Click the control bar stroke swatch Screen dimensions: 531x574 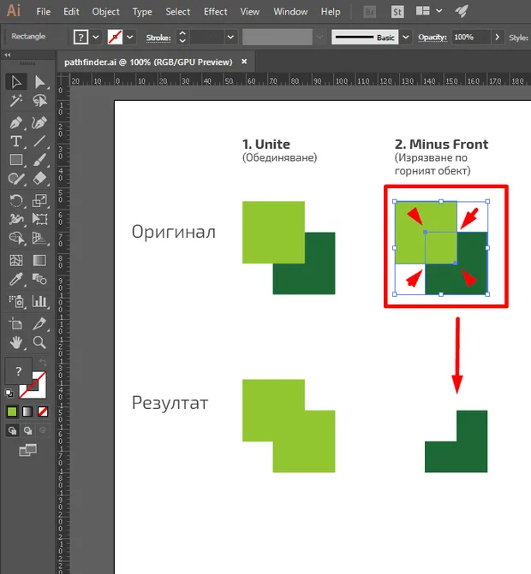pyautogui.click(x=115, y=37)
